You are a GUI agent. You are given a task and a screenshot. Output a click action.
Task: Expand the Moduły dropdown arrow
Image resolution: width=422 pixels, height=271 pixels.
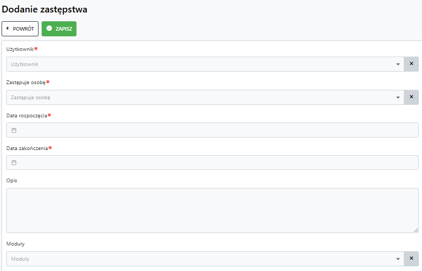[398, 259]
